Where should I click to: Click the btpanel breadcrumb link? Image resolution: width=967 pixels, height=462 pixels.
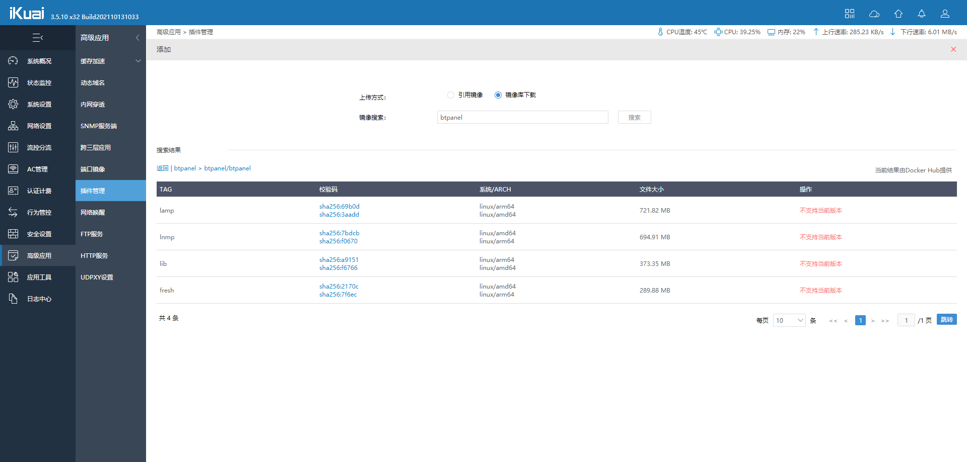point(185,168)
